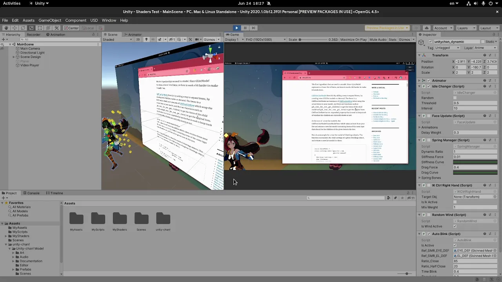Toggle scene lighting bulb icon
The height and width of the screenshot is (282, 502).
(146, 40)
